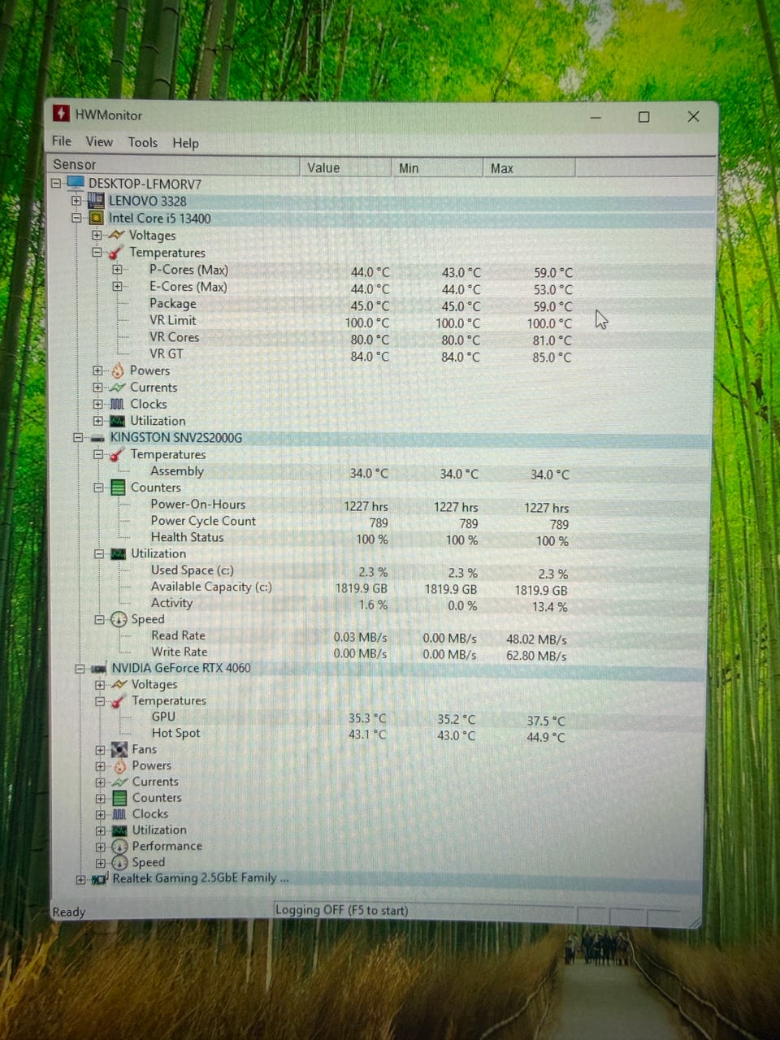Open the File menu
The width and height of the screenshot is (780, 1040).
click(62, 141)
